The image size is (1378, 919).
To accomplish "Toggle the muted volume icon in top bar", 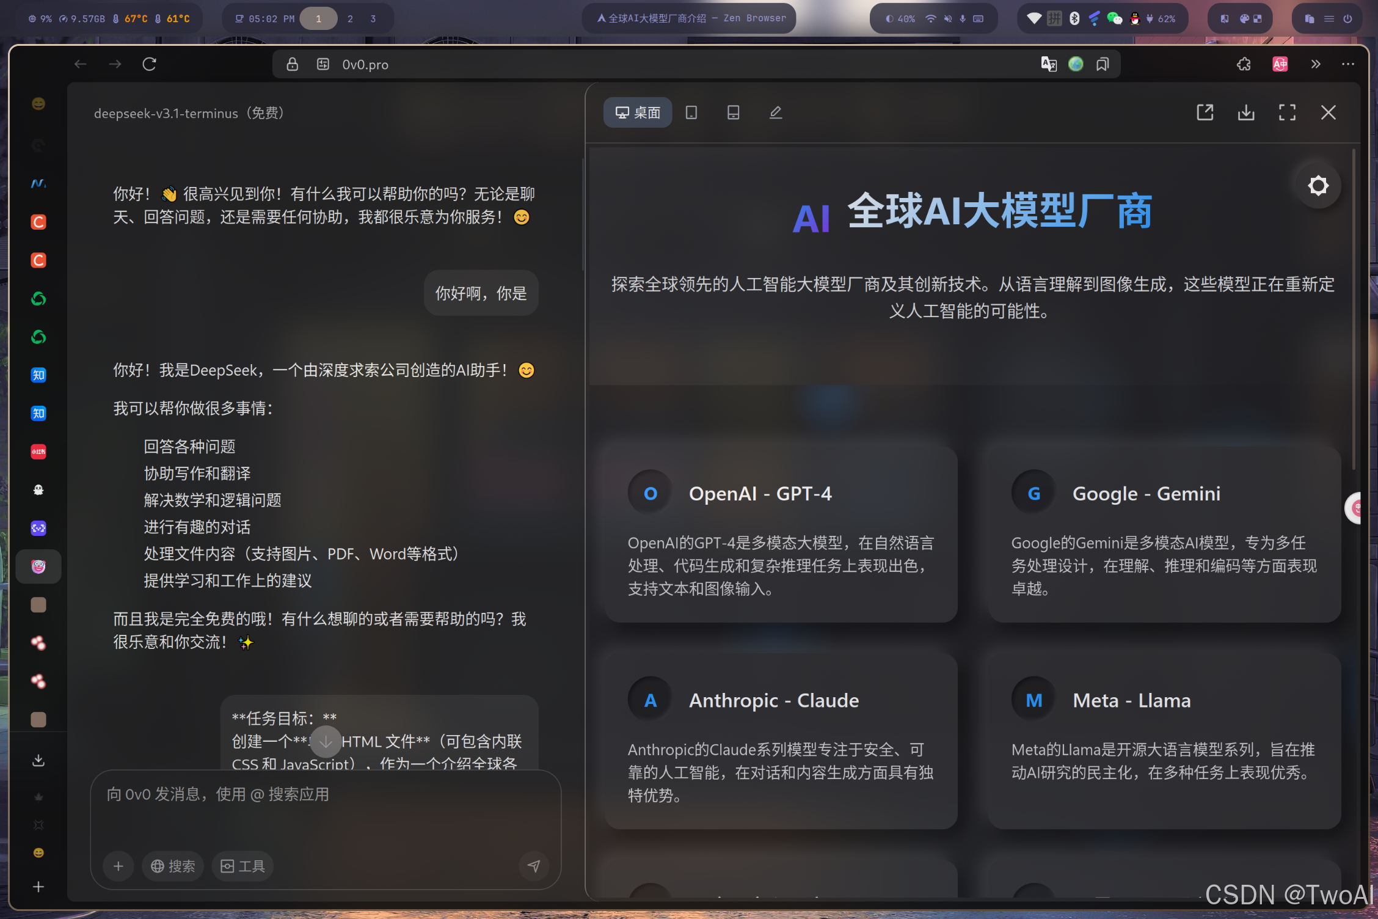I will click(948, 18).
